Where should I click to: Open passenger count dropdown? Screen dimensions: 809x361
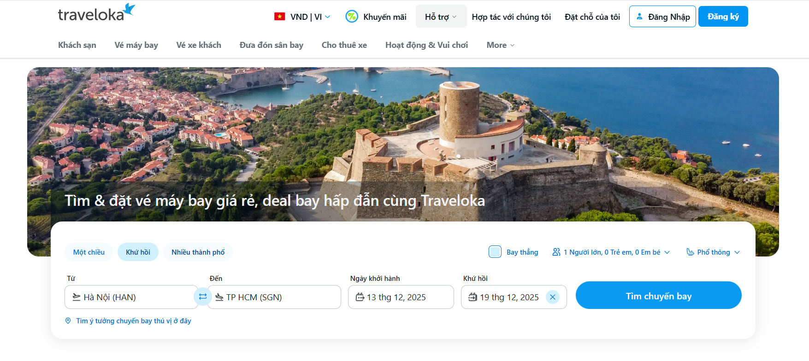(x=611, y=252)
